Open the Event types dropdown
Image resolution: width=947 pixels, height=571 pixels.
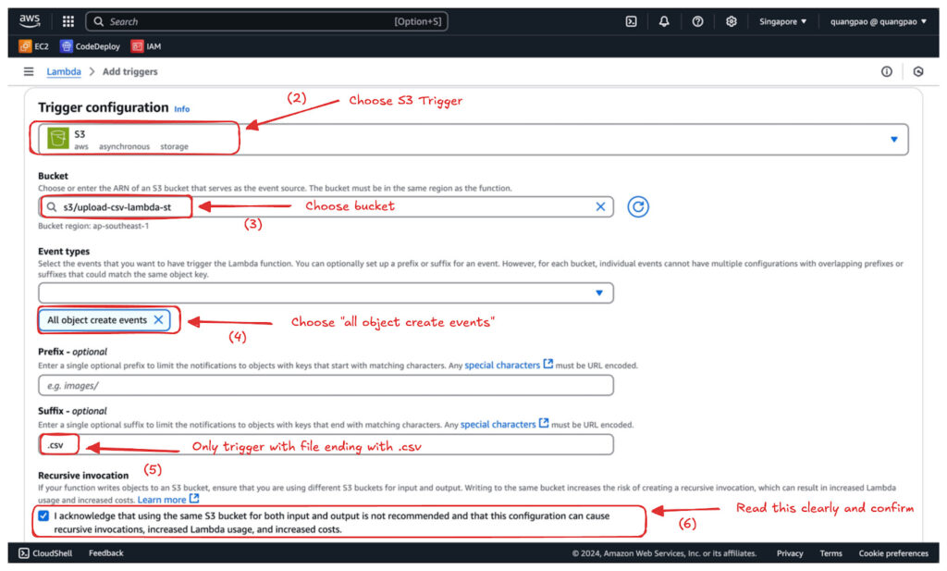tap(326, 293)
